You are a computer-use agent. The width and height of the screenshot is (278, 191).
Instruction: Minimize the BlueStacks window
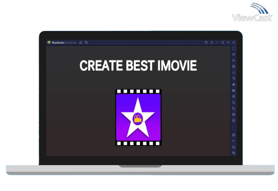click(x=217, y=42)
